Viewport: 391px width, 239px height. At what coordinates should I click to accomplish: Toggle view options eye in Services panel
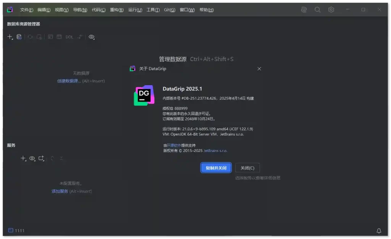[x=32, y=158]
